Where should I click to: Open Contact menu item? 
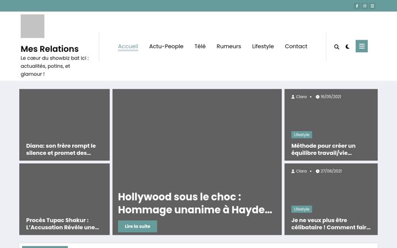click(296, 46)
